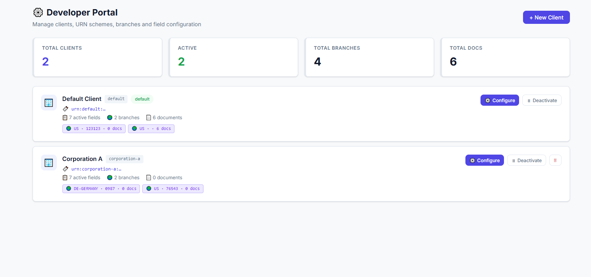
Task: Click globe icon in US 76543 branch chip
Action: (149, 189)
